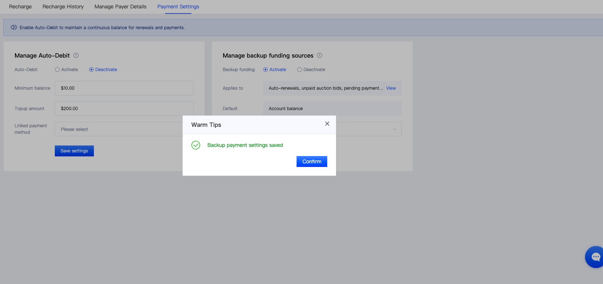Image resolution: width=603 pixels, height=284 pixels.
Task: Click the View link beside Applies to
Action: pos(391,88)
